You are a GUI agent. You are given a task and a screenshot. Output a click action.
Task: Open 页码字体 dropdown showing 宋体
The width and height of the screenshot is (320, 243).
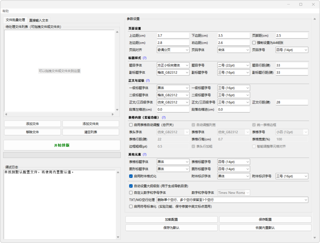pos(233,50)
